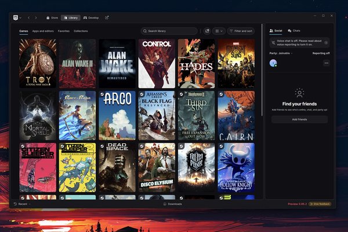
Task: Switch to the Social panel tab
Action: [275, 31]
